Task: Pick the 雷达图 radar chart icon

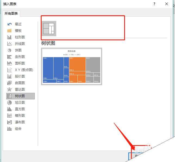Action: pos(10,90)
